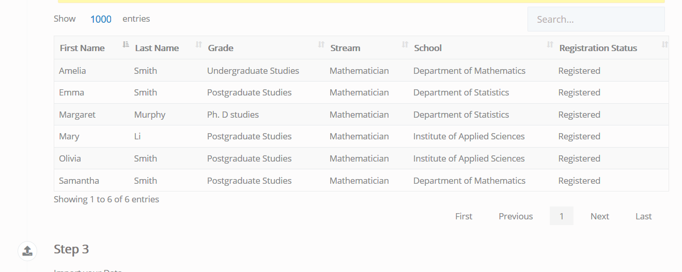Select the Margaret Murphy row
Image resolution: width=682 pixels, height=272 pixels.
78,115
